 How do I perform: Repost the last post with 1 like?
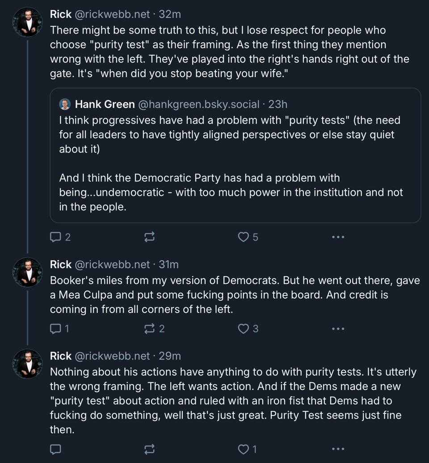pos(149,449)
